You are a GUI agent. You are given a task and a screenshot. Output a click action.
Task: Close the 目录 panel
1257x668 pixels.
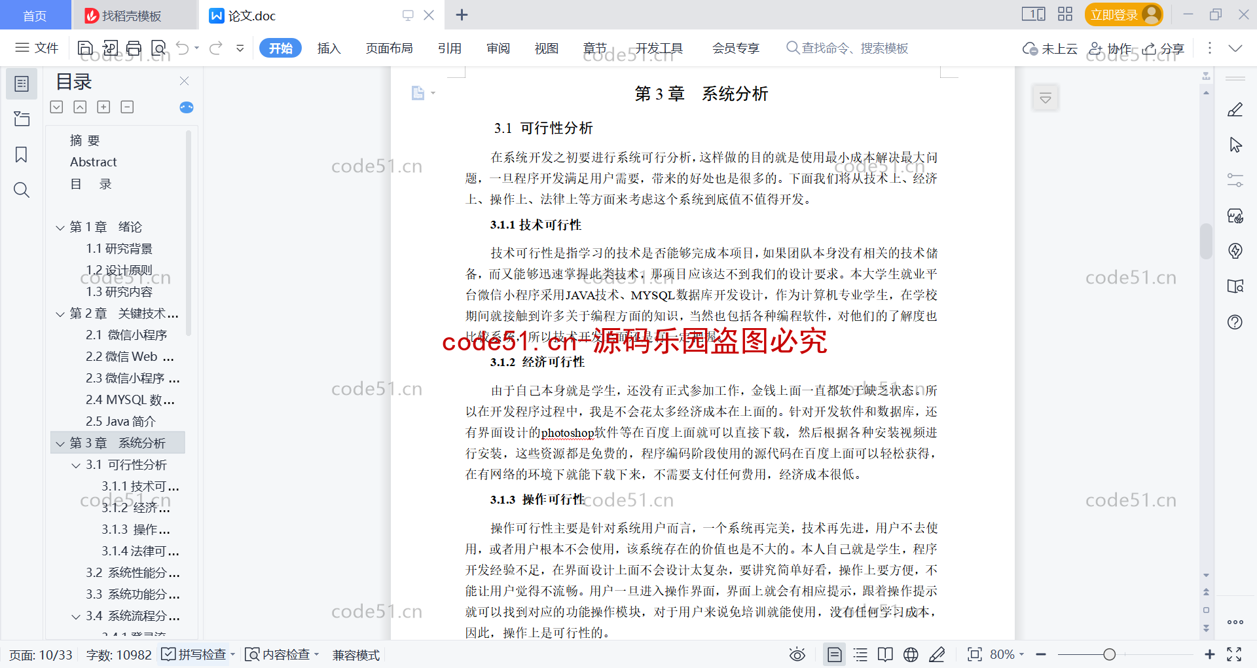[185, 81]
